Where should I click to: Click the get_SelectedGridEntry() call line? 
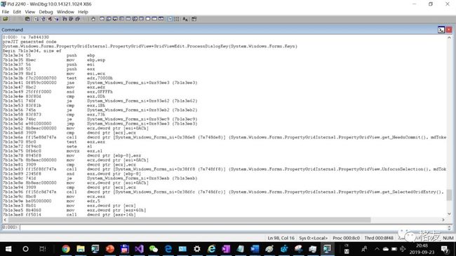click(223, 192)
